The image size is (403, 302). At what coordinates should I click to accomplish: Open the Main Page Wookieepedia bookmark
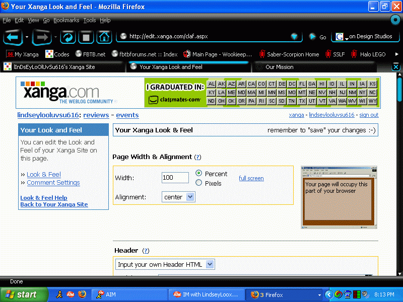(218, 54)
